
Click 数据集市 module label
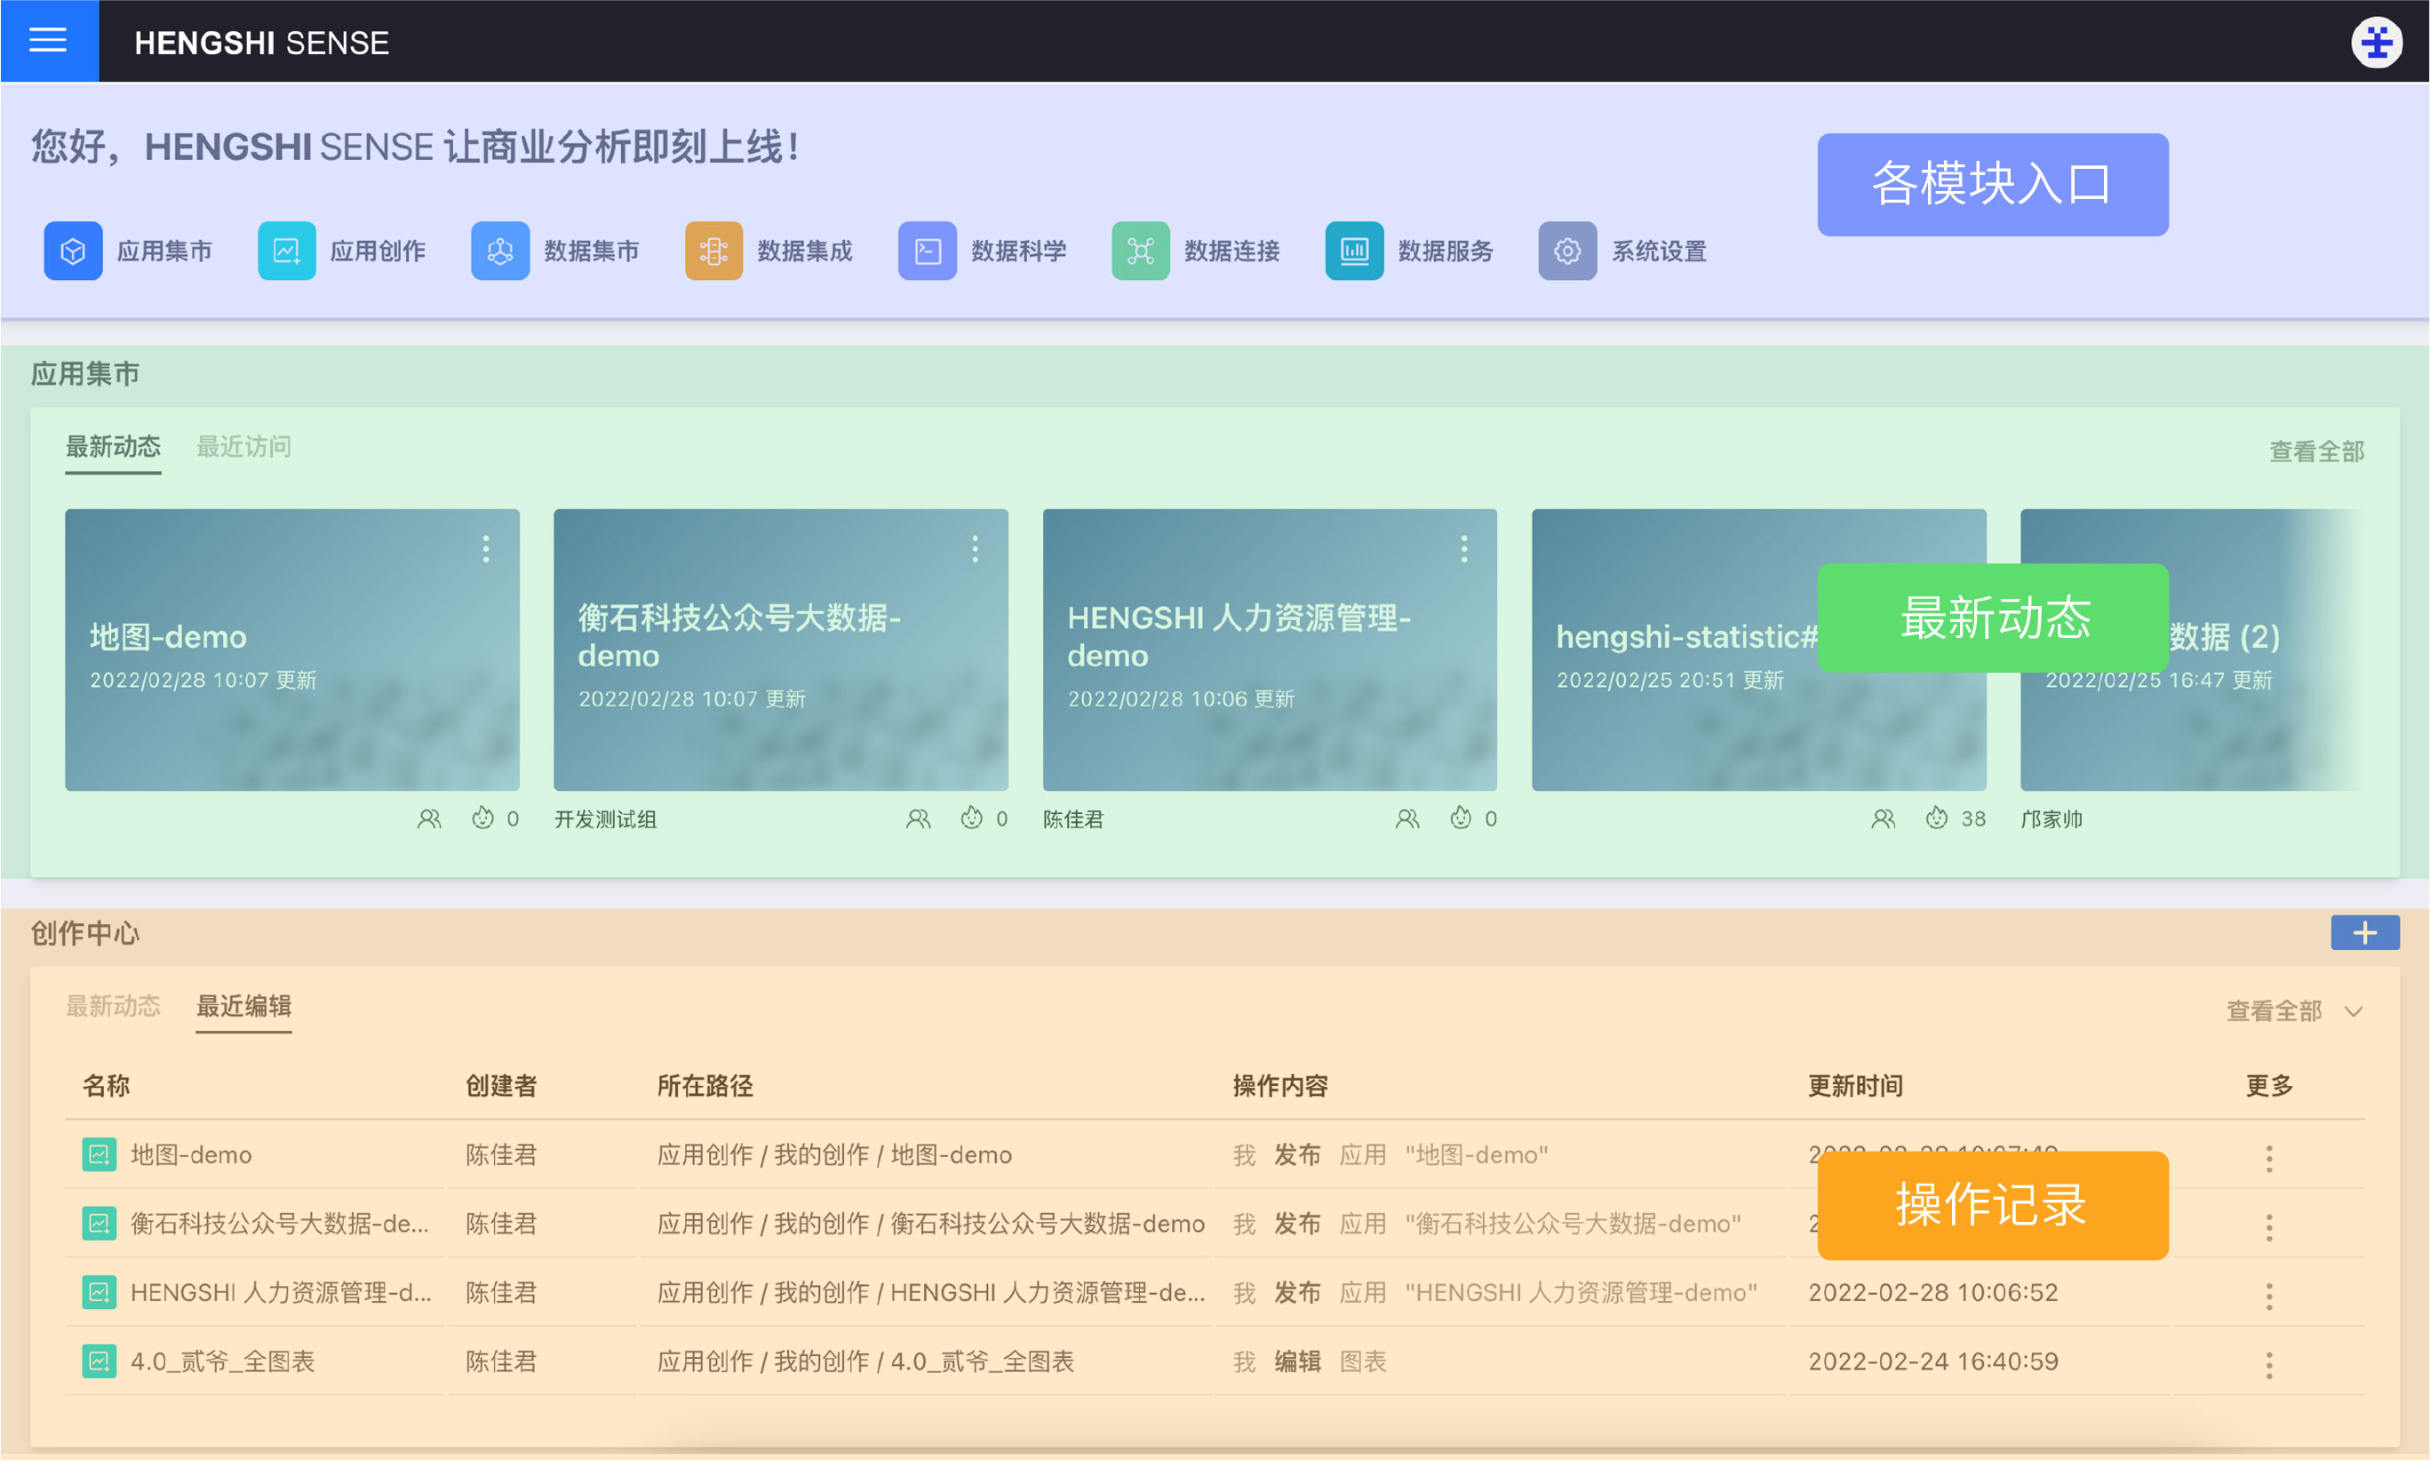[592, 251]
